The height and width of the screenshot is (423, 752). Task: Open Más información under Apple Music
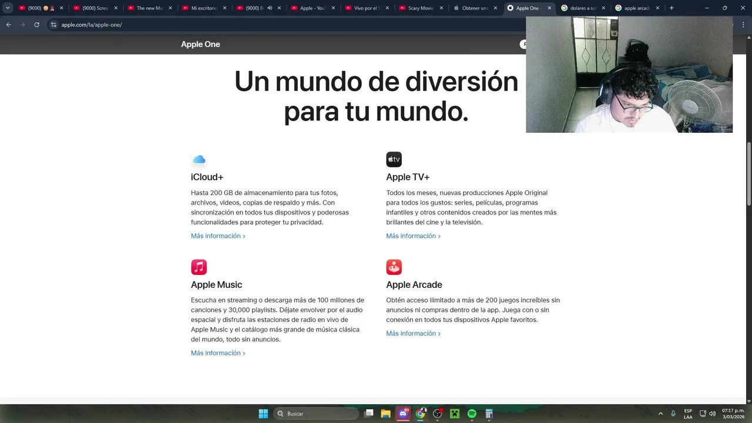[218, 353]
